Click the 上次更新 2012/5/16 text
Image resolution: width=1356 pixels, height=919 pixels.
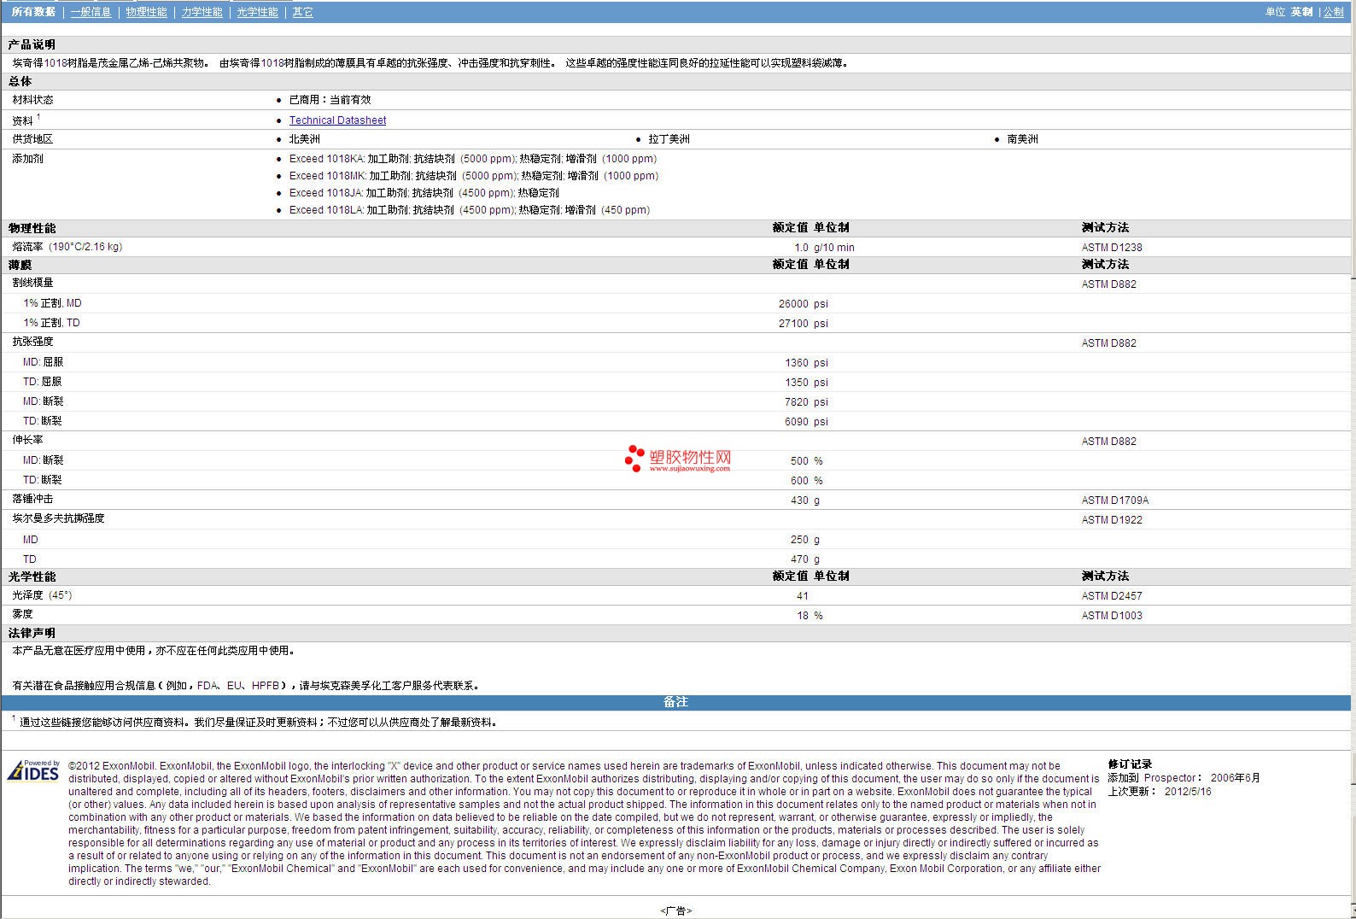tap(1160, 792)
